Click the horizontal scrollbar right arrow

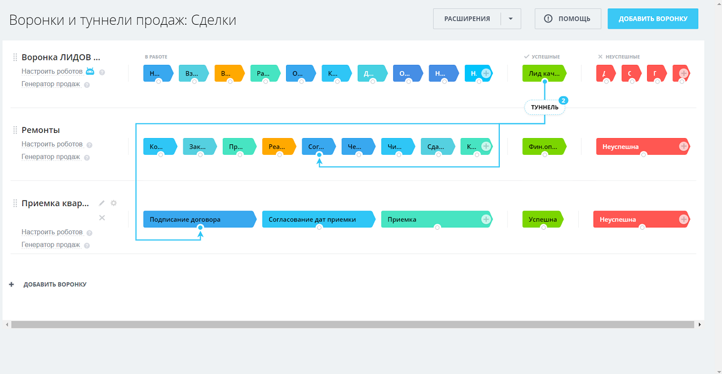(699, 324)
